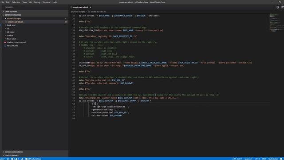
Task: Open the Go menu
Action: (31, 2)
